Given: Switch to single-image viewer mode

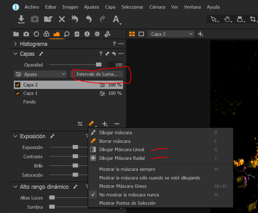Looking at the screenshot, I should tap(141, 34).
